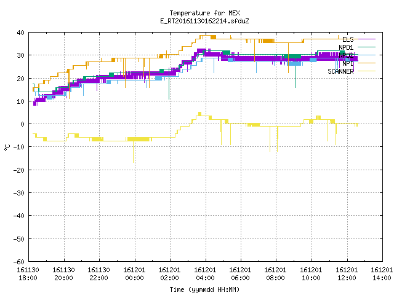Screen dimensions: 394x295
Task: Click the y-axis label -20
Action: (19, 170)
